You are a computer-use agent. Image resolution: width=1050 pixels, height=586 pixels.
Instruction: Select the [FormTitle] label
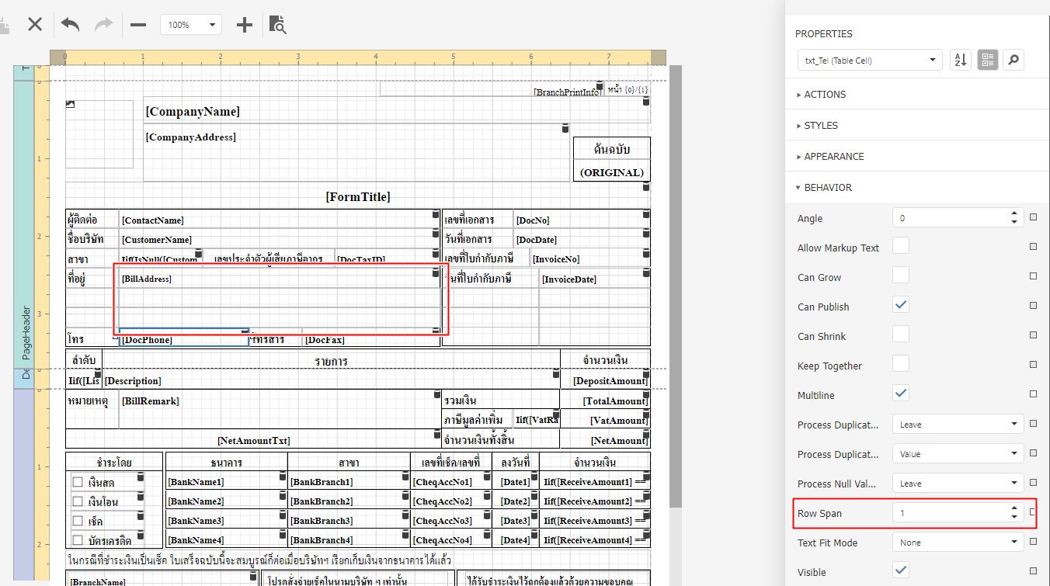pyautogui.click(x=358, y=197)
